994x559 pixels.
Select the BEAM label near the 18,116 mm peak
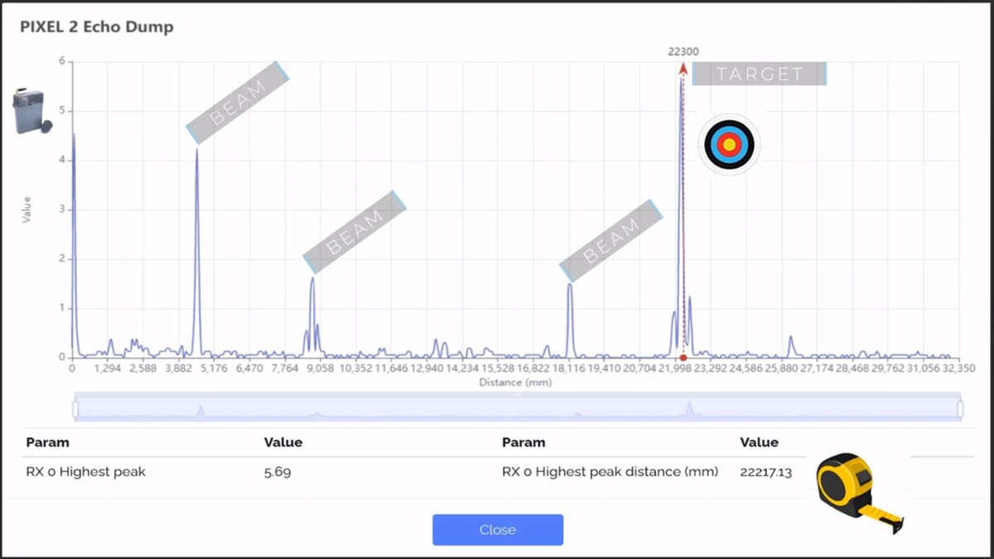(611, 240)
